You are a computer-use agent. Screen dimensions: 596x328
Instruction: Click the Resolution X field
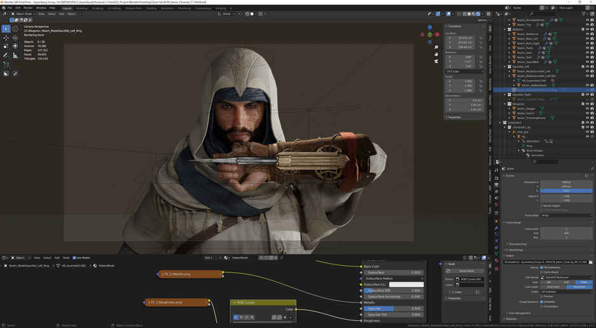[x=566, y=182]
